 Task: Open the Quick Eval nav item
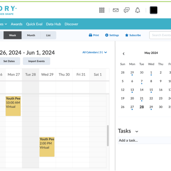[x=34, y=24]
